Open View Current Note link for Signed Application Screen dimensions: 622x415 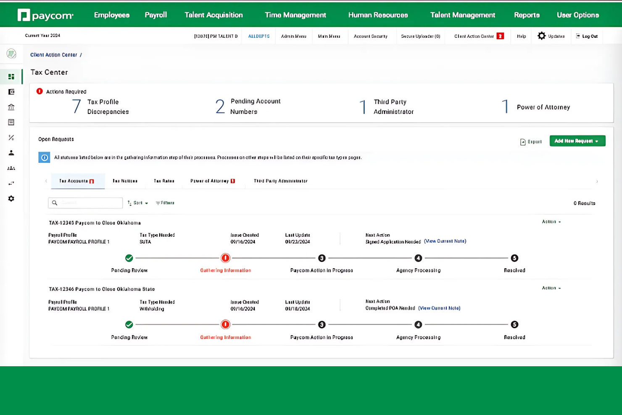coord(445,241)
